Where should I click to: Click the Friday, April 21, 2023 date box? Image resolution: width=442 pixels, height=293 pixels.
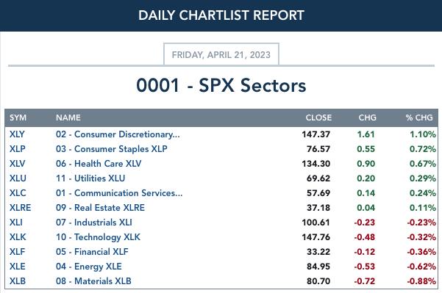point(221,54)
